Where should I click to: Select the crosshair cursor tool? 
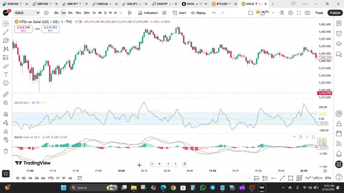click(x=6, y=24)
